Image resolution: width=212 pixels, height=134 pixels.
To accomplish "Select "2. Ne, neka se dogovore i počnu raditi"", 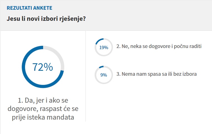I will (159, 46).
